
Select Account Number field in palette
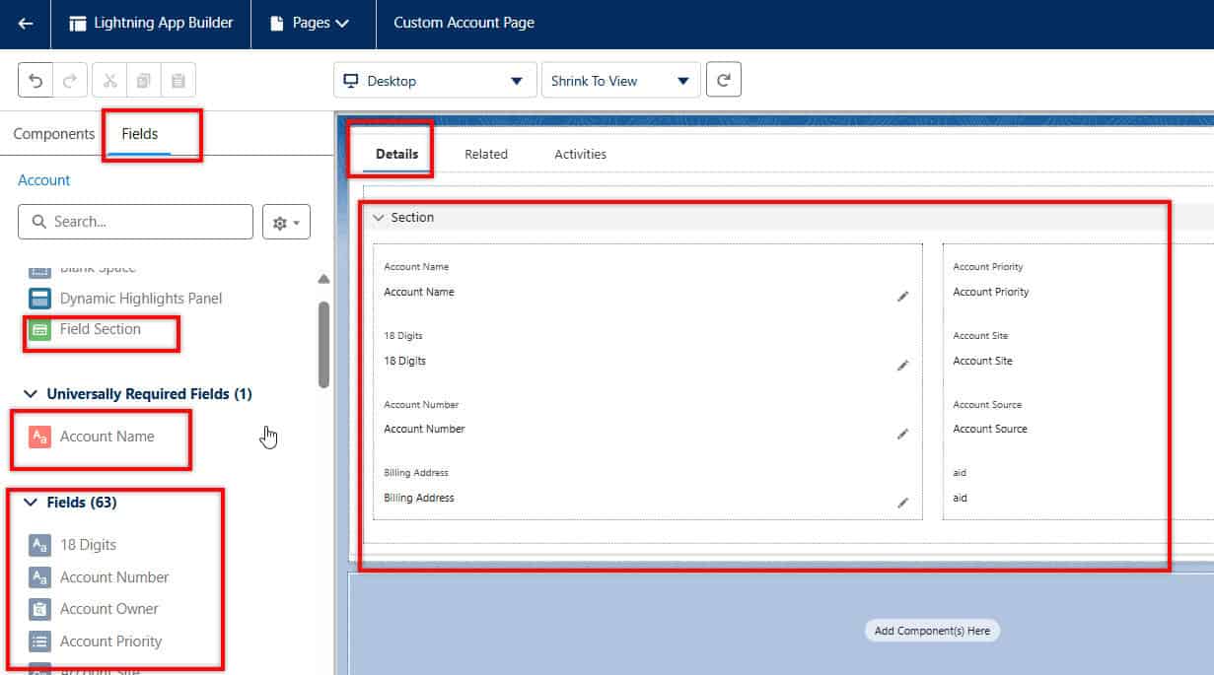click(x=99, y=577)
